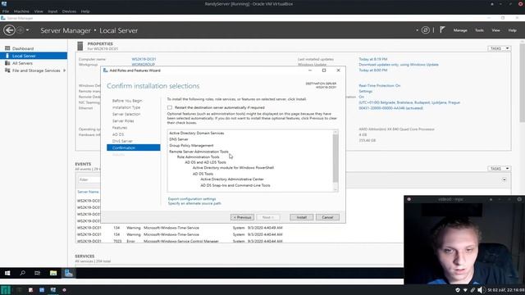The width and height of the screenshot is (525, 295).
Task: Go to Features wizard step
Action: [120, 128]
